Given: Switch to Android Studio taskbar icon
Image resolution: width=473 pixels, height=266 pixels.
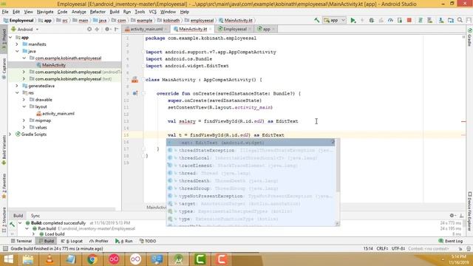Looking at the screenshot, I should click(x=178, y=259).
